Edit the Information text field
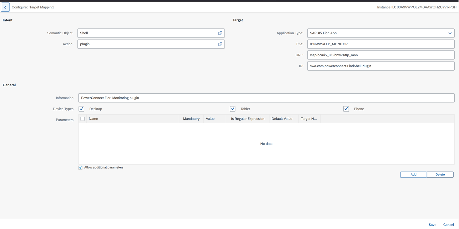Viewport: 459px width, 229px height. coord(266,98)
